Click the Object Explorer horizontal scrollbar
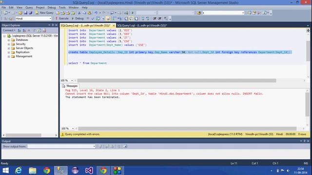 [x=23, y=135]
